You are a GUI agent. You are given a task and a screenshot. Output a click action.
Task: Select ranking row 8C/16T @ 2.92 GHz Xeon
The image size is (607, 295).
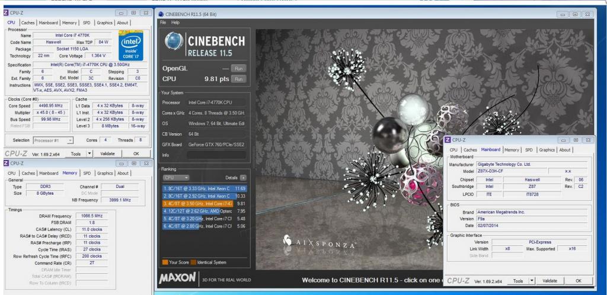[x=205, y=196]
